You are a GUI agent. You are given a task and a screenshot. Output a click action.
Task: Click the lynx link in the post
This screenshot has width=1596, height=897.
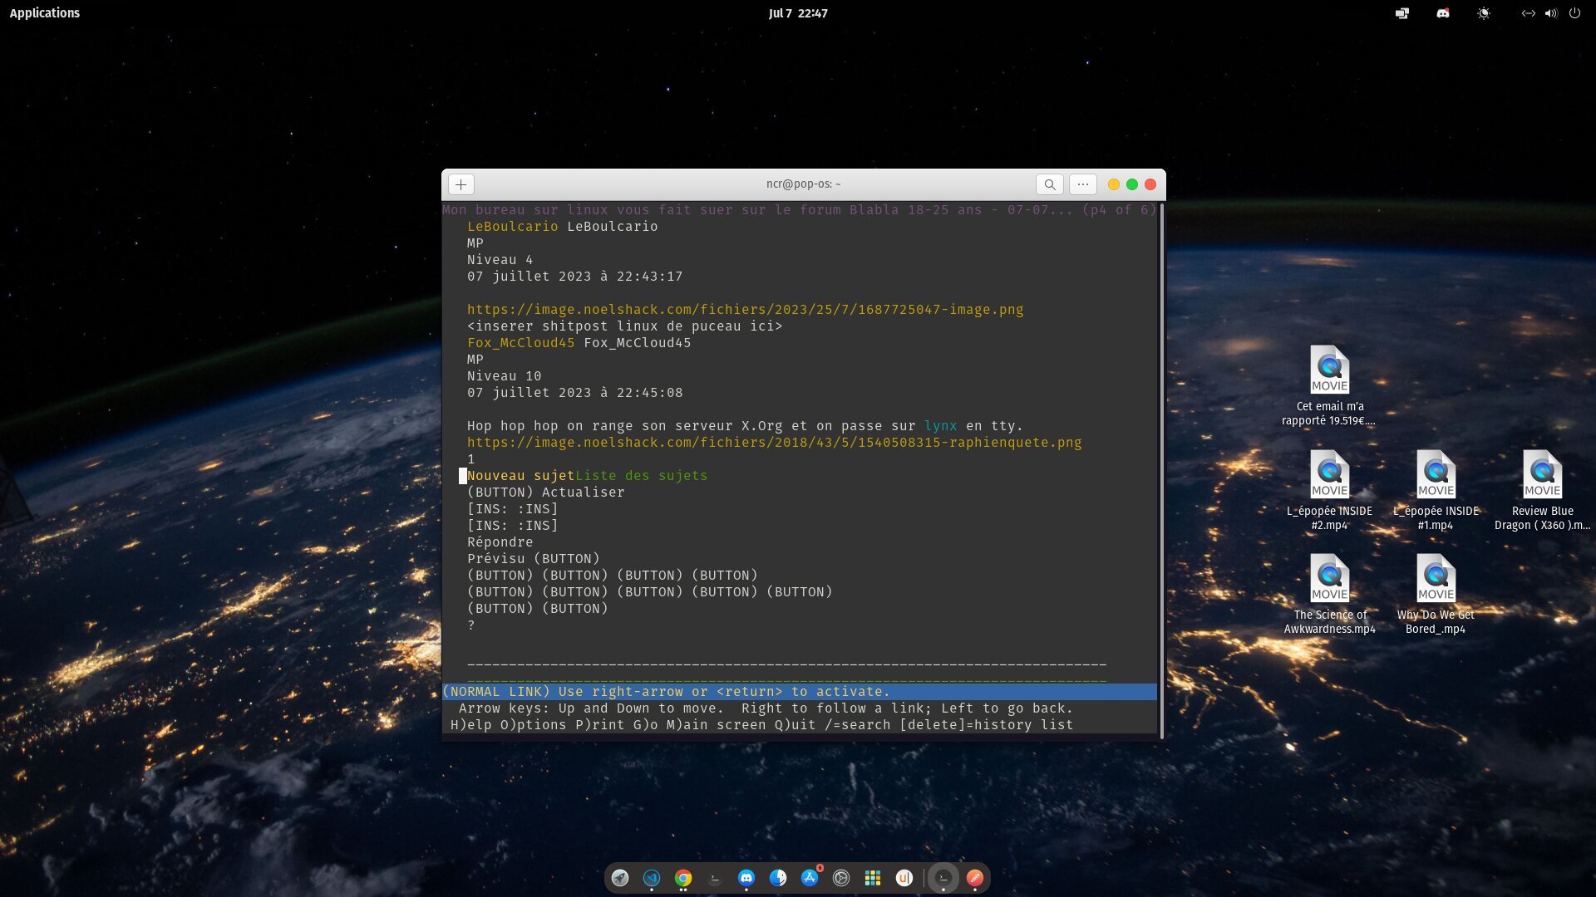(940, 426)
